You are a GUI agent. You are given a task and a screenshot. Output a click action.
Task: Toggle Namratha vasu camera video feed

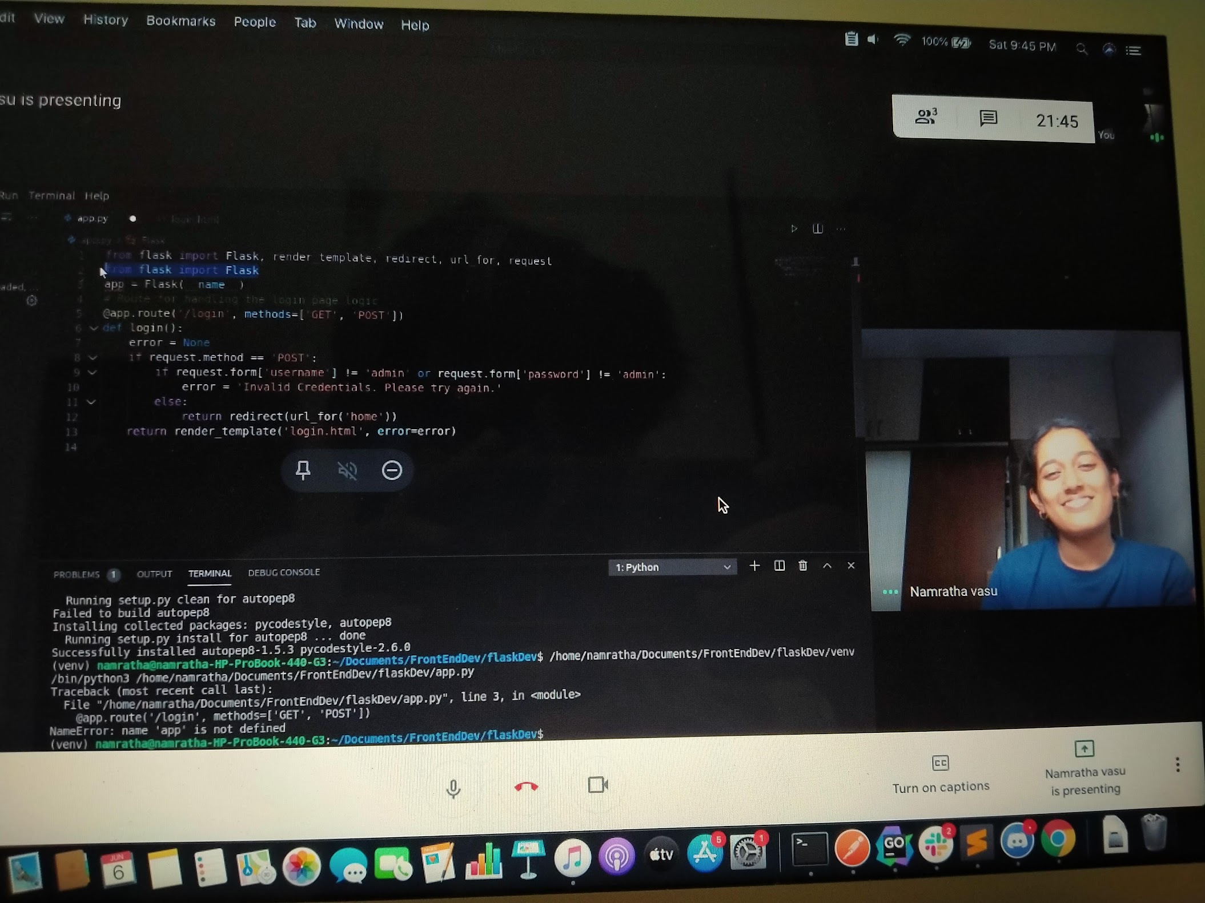click(598, 785)
